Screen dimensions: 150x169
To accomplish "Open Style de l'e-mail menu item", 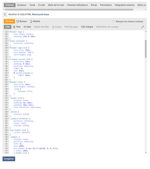I will coord(56,5).
